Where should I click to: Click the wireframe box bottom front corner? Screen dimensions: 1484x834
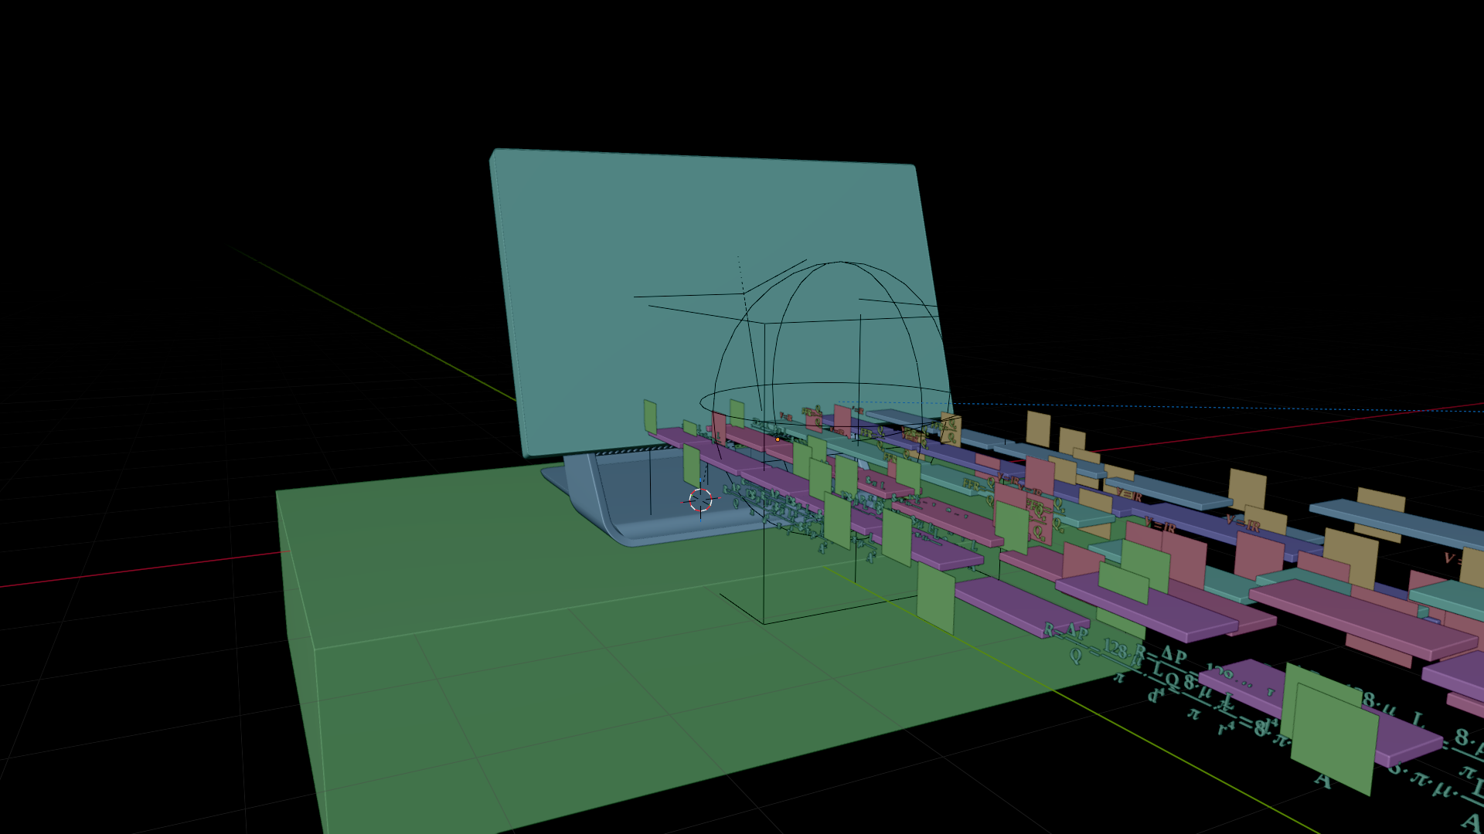point(764,622)
